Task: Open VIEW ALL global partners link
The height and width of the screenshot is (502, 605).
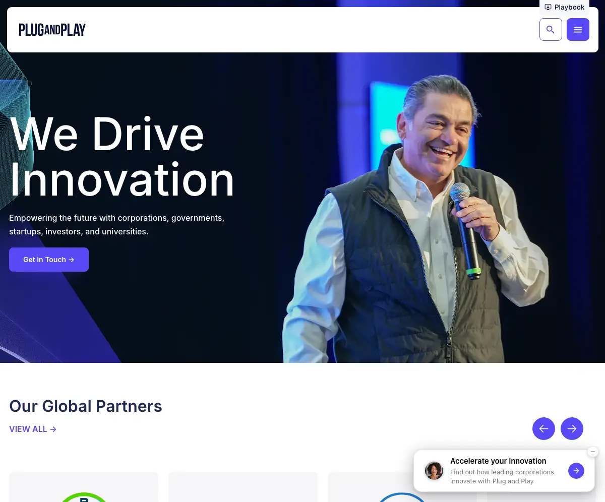Action: pyautogui.click(x=33, y=429)
